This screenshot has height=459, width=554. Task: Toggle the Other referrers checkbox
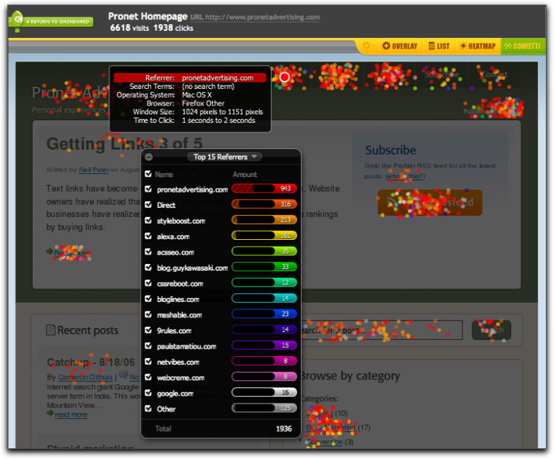point(148,408)
